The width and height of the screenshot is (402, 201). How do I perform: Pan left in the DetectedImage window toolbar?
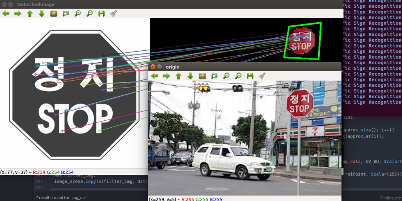tap(6, 14)
